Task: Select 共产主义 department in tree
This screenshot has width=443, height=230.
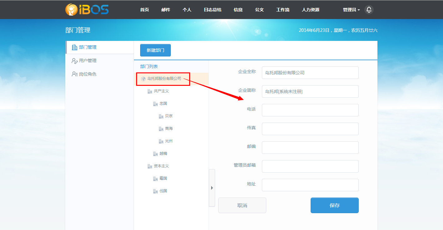Action: 161,91
